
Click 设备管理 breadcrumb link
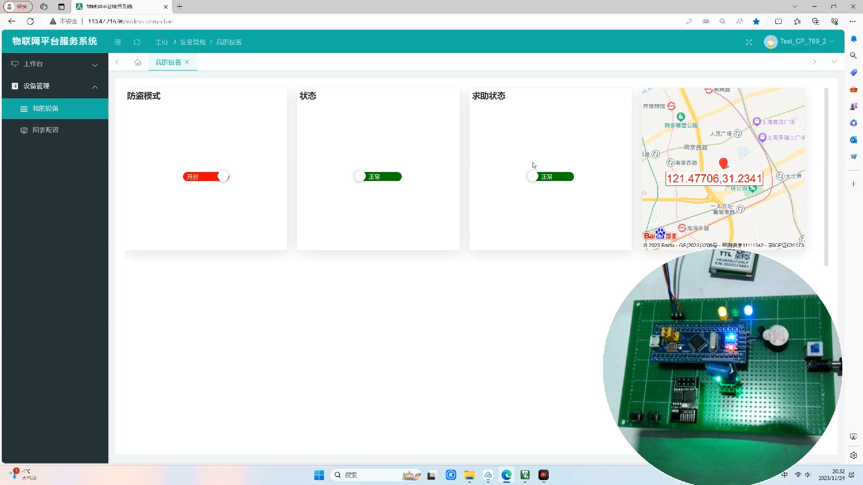pos(193,42)
